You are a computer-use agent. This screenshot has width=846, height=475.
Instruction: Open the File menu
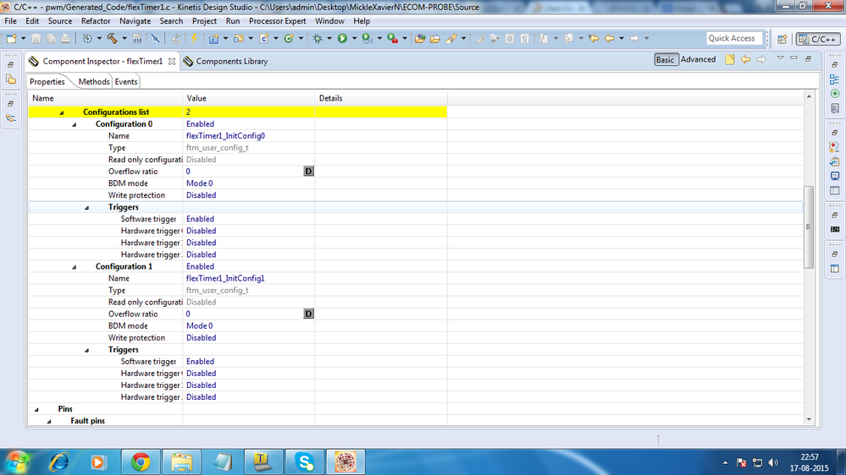[x=10, y=21]
